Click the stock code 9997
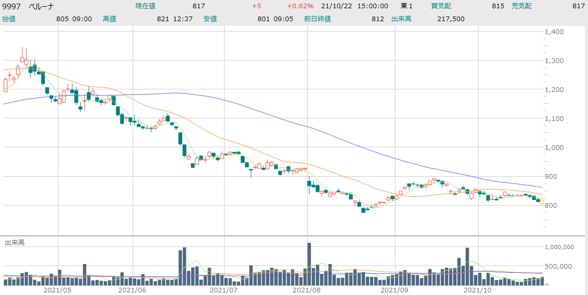The height and width of the screenshot is (295, 588). 12,6
